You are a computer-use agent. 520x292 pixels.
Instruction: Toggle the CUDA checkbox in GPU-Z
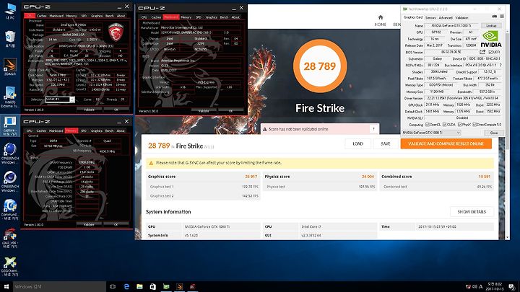coord(444,125)
